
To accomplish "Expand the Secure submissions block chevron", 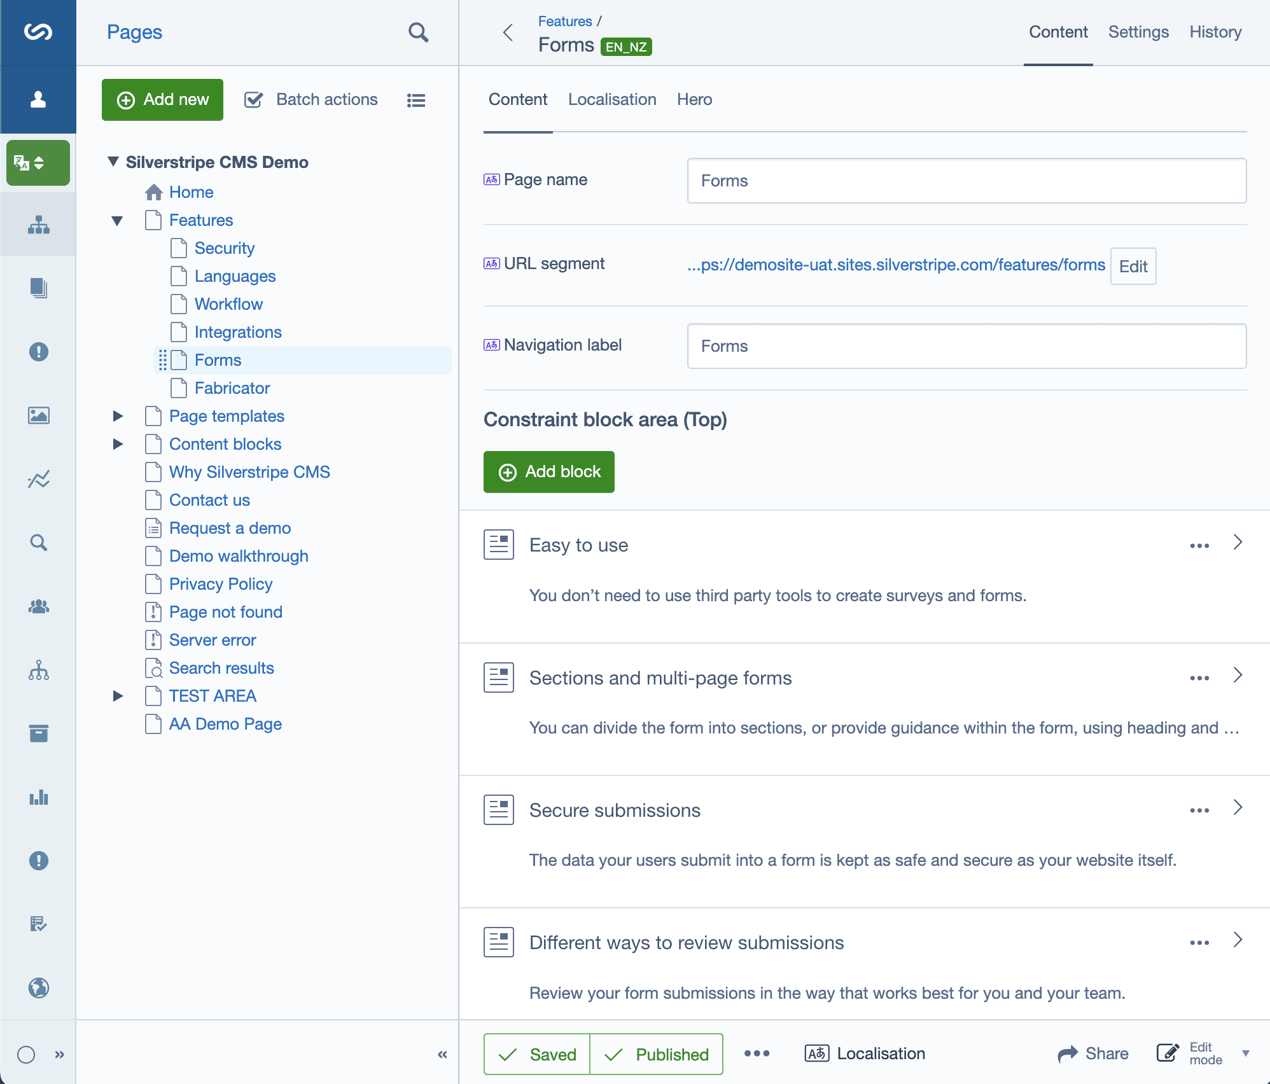I will (1238, 807).
